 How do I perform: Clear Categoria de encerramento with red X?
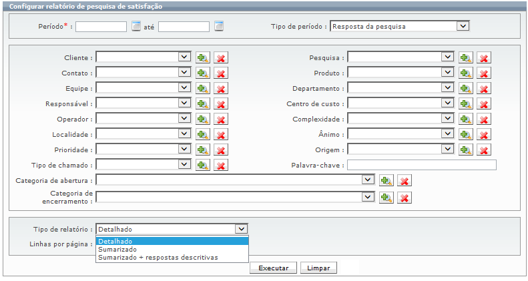405,198
